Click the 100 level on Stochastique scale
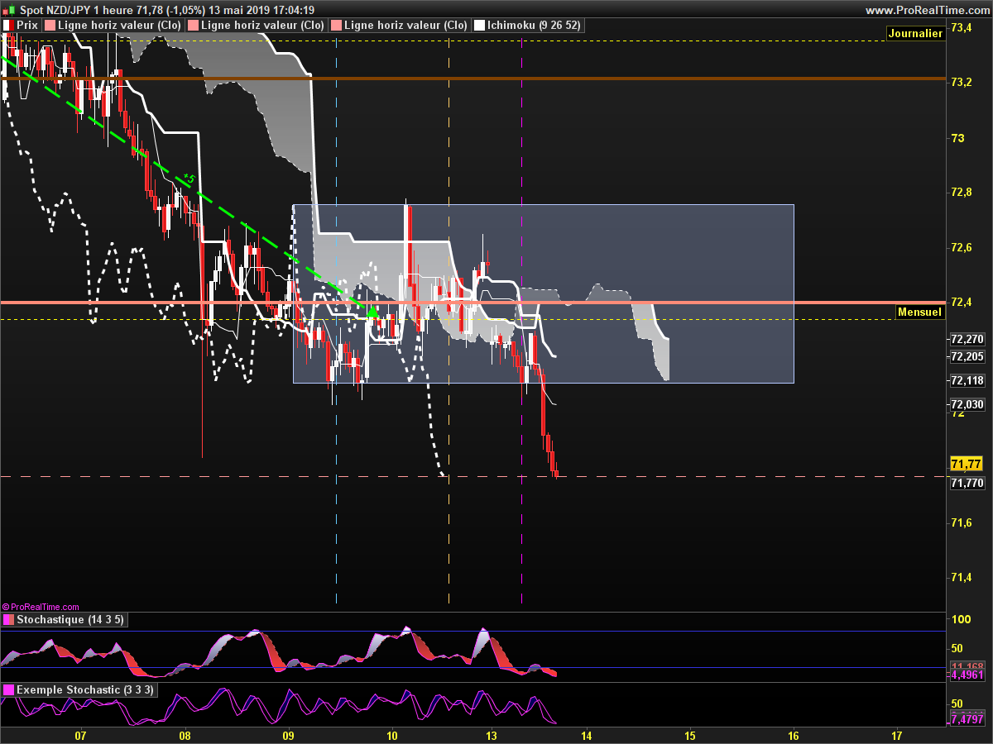Viewport: 993px width, 744px height. tap(960, 620)
